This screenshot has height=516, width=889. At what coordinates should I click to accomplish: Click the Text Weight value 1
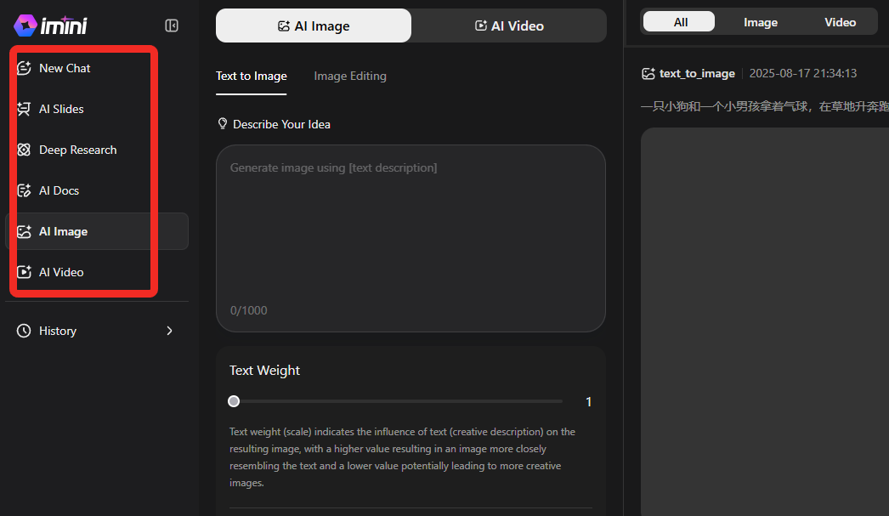588,402
